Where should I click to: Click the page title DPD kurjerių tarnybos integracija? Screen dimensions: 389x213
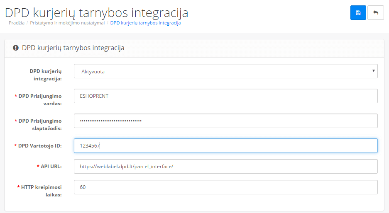[x=96, y=12]
